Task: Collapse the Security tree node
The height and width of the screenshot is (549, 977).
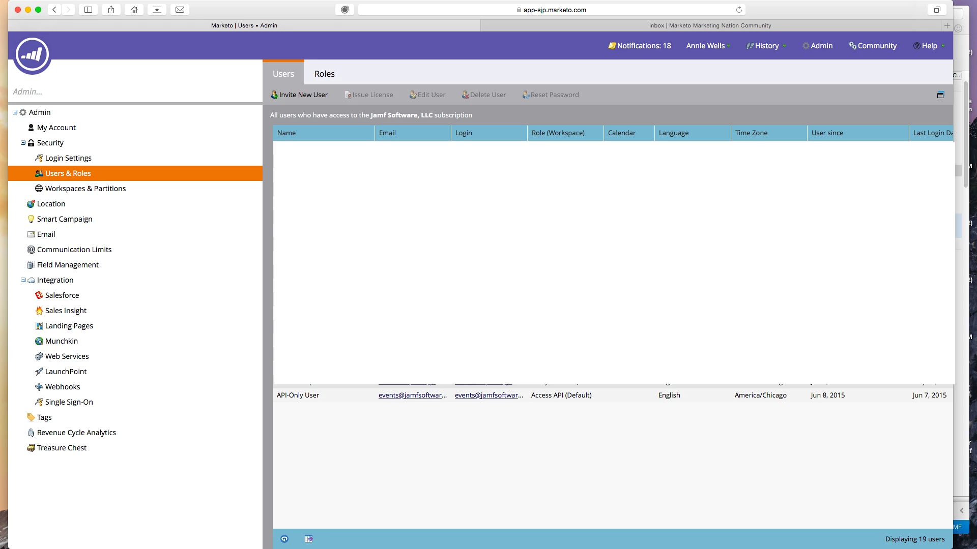Action: 23,143
